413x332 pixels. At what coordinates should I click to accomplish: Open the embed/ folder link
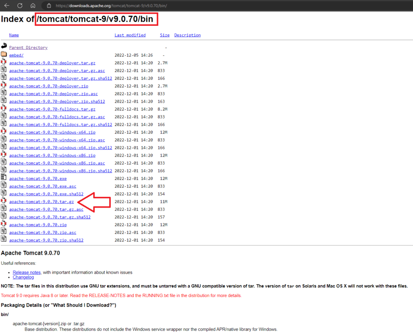tap(16, 55)
